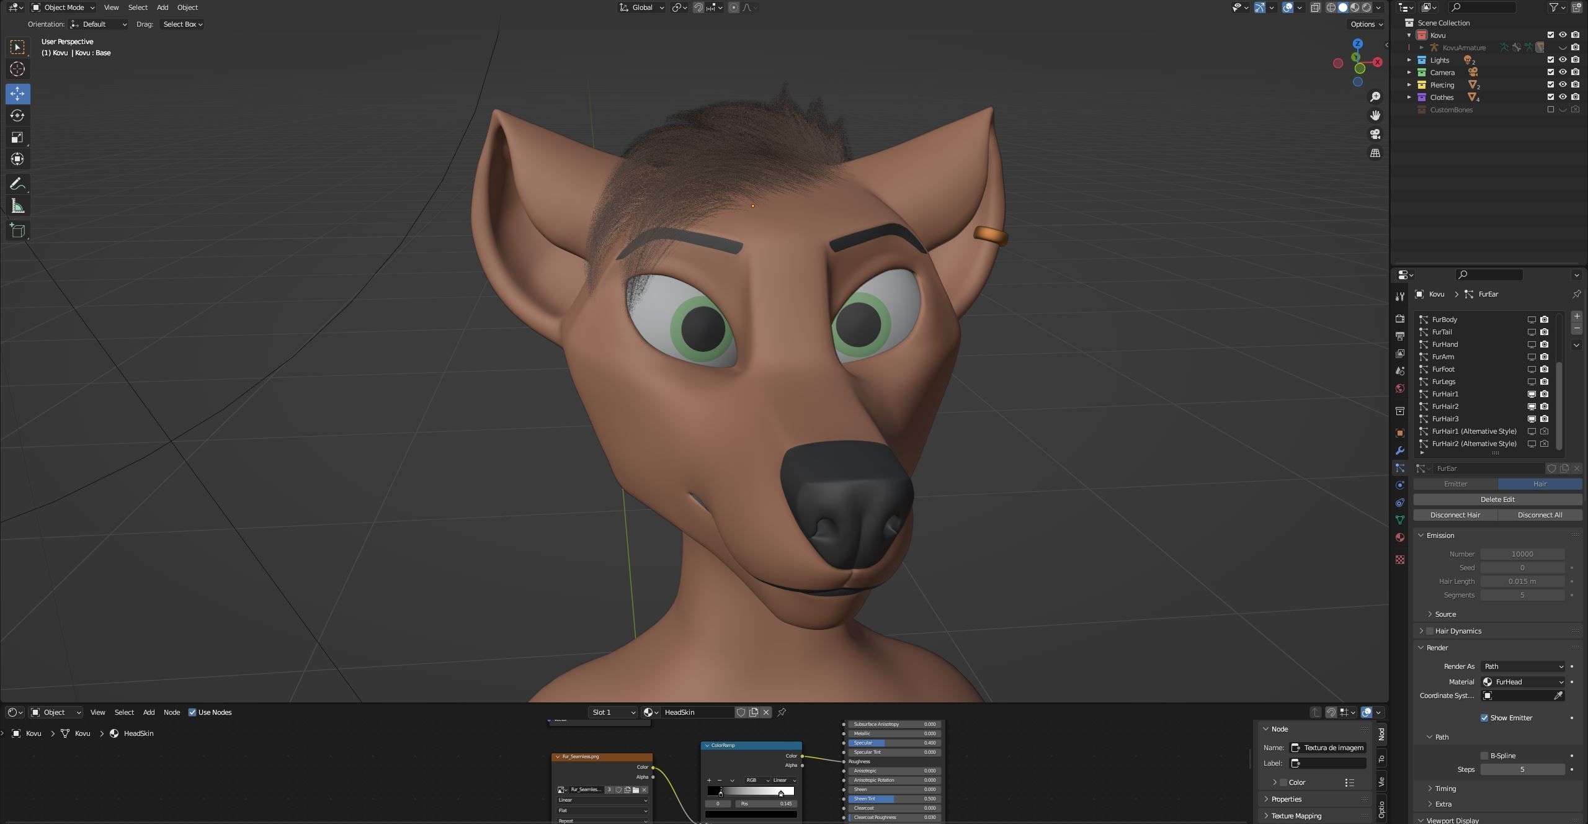Enable the CustomBones collection checkbox
1588x824 pixels.
[1550, 110]
